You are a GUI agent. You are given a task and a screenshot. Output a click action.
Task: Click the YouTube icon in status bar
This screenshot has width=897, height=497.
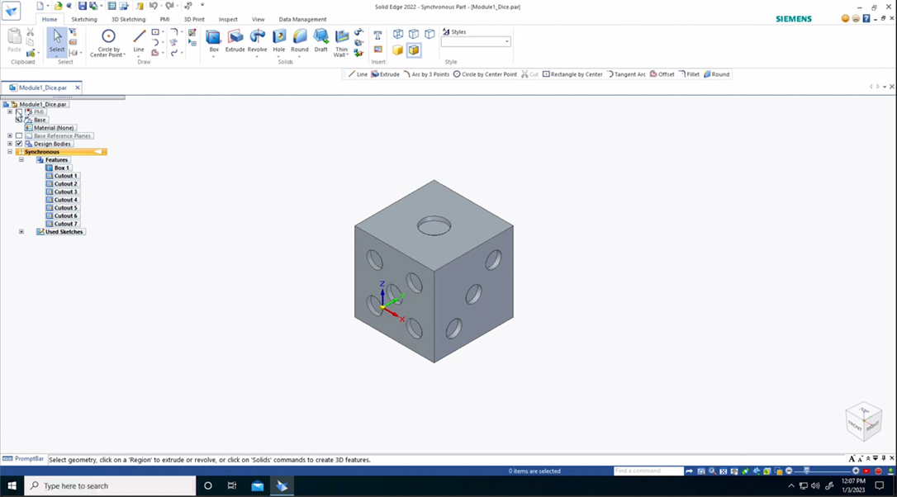[866, 471]
